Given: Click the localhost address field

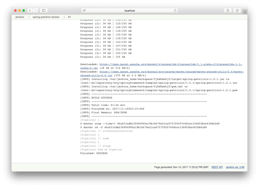Looking at the screenshot, I should click(129, 11).
